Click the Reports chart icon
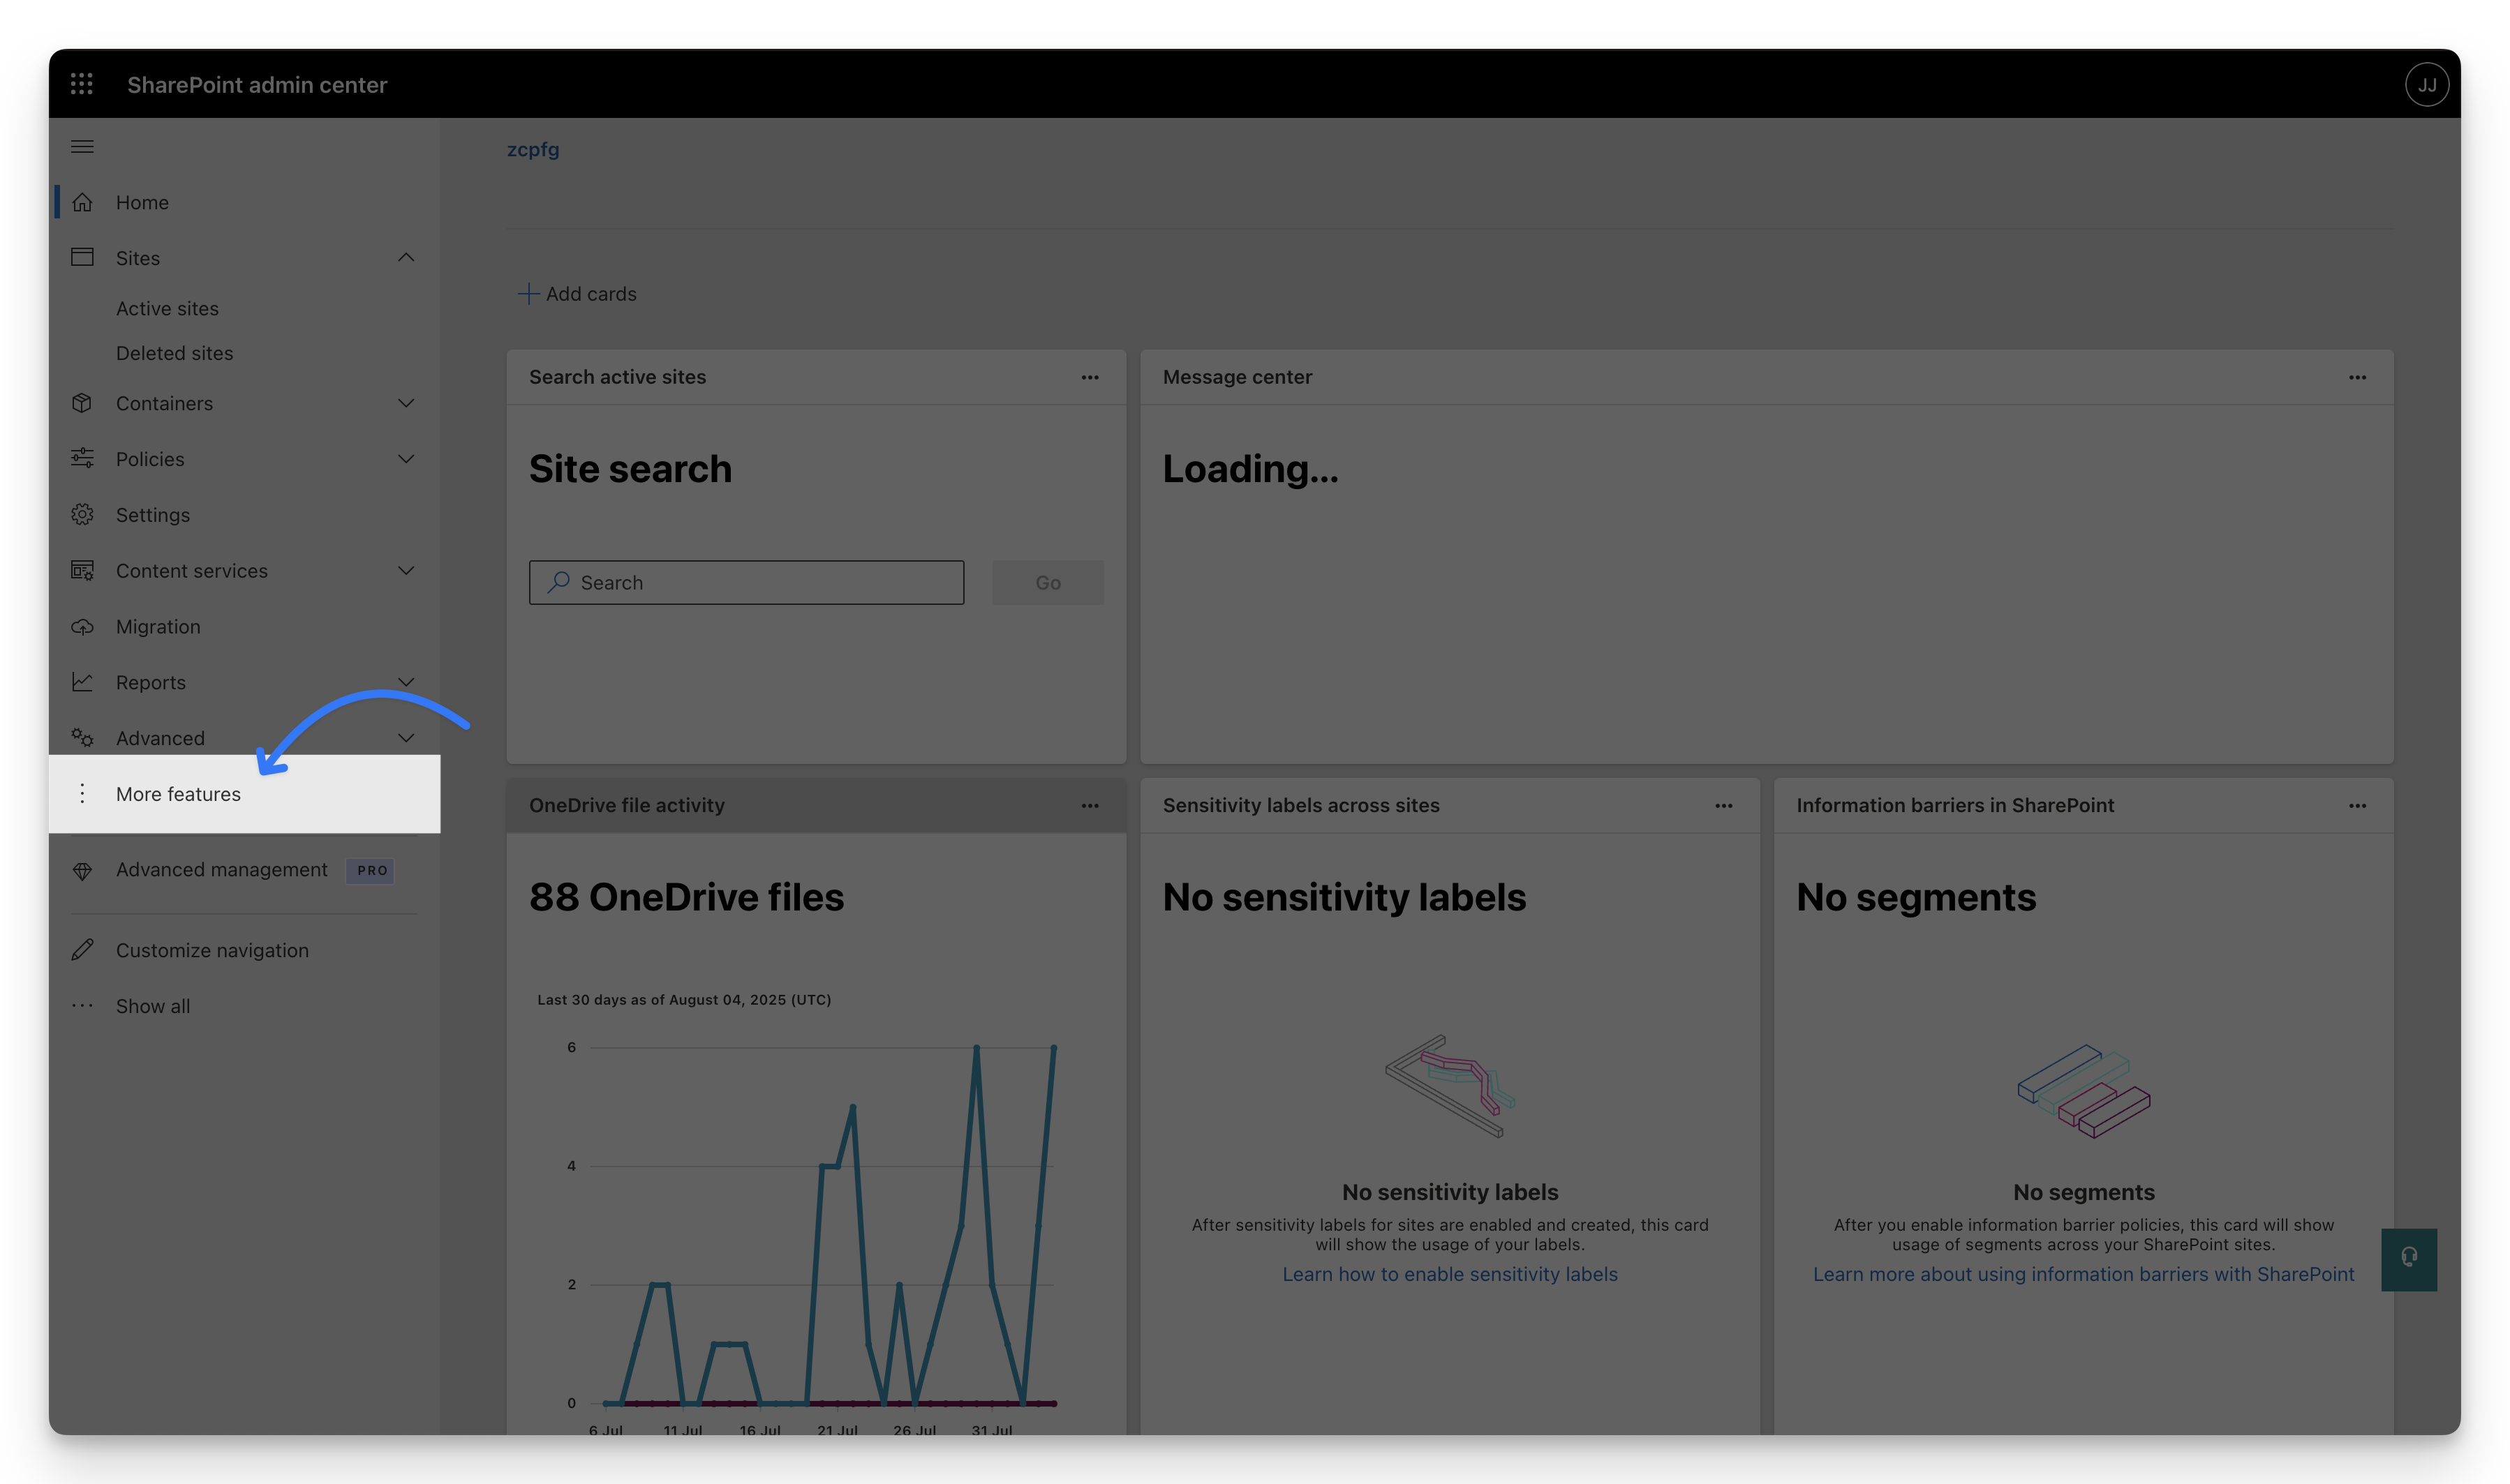The image size is (2510, 1484). [84, 681]
